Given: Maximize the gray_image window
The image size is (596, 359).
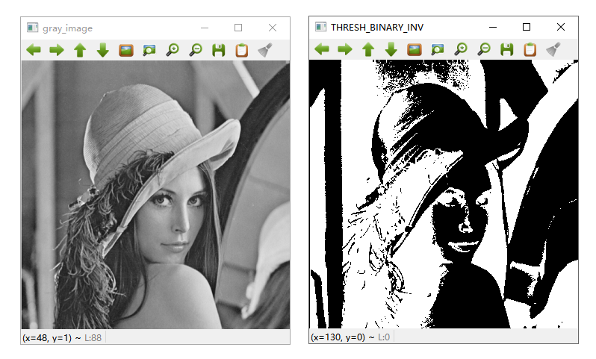Looking at the screenshot, I should coord(238,28).
